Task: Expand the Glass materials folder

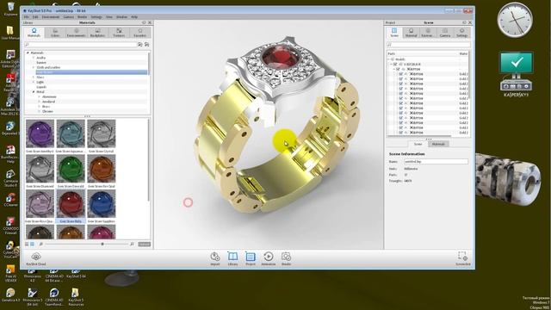Action: tap(34, 77)
